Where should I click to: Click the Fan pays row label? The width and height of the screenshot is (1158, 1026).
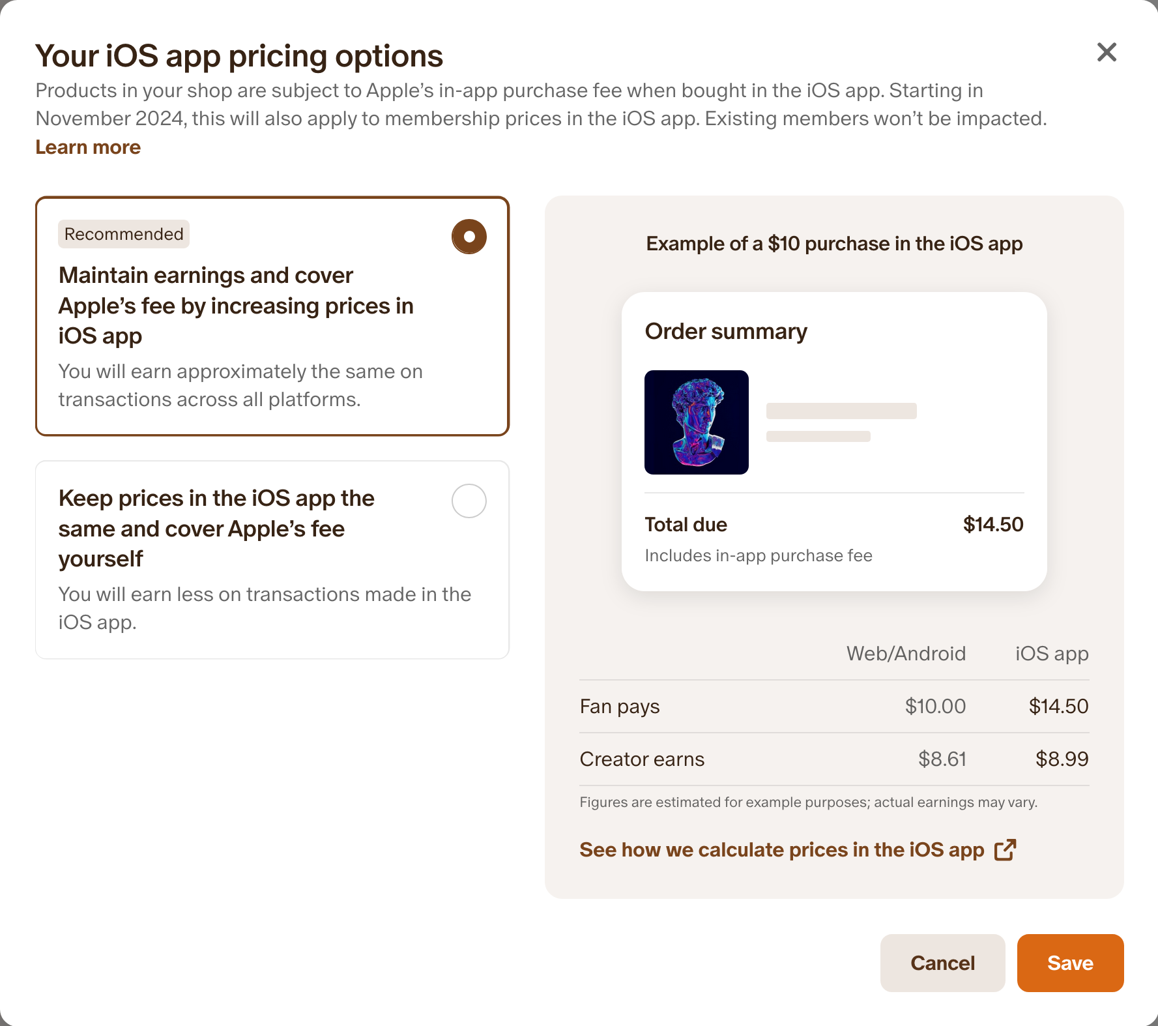tap(620, 707)
